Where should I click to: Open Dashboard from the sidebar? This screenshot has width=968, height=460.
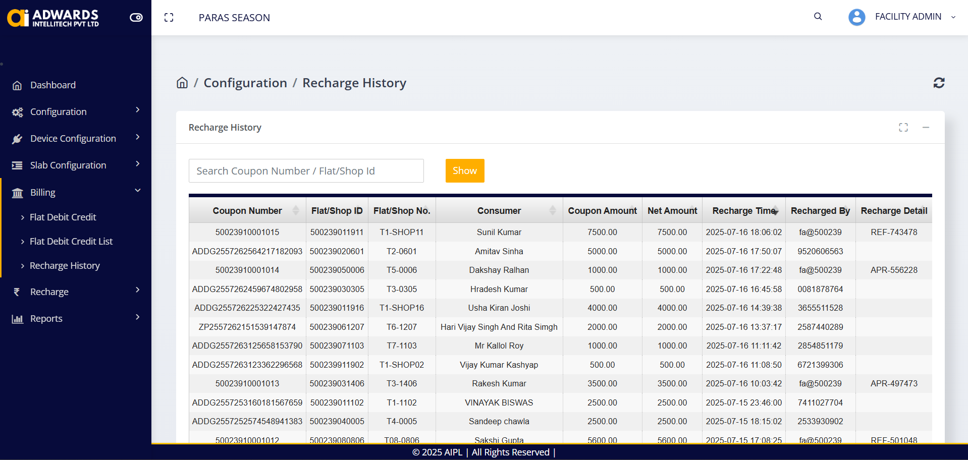pyautogui.click(x=53, y=85)
